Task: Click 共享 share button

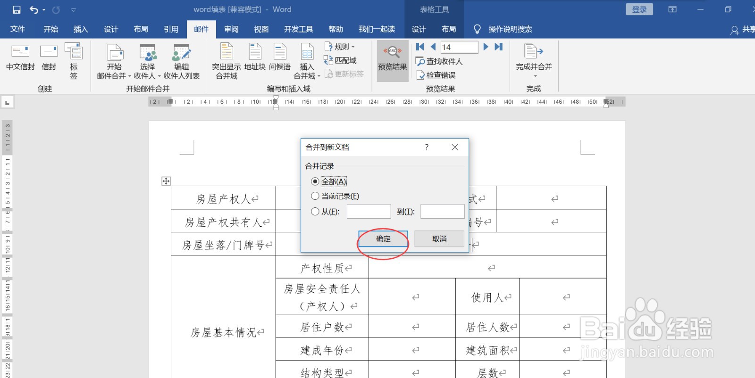Action: click(743, 29)
